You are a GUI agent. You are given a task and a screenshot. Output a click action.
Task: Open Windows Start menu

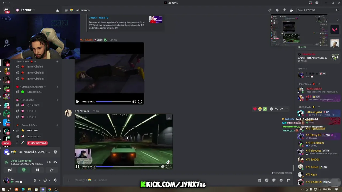(3, 189)
